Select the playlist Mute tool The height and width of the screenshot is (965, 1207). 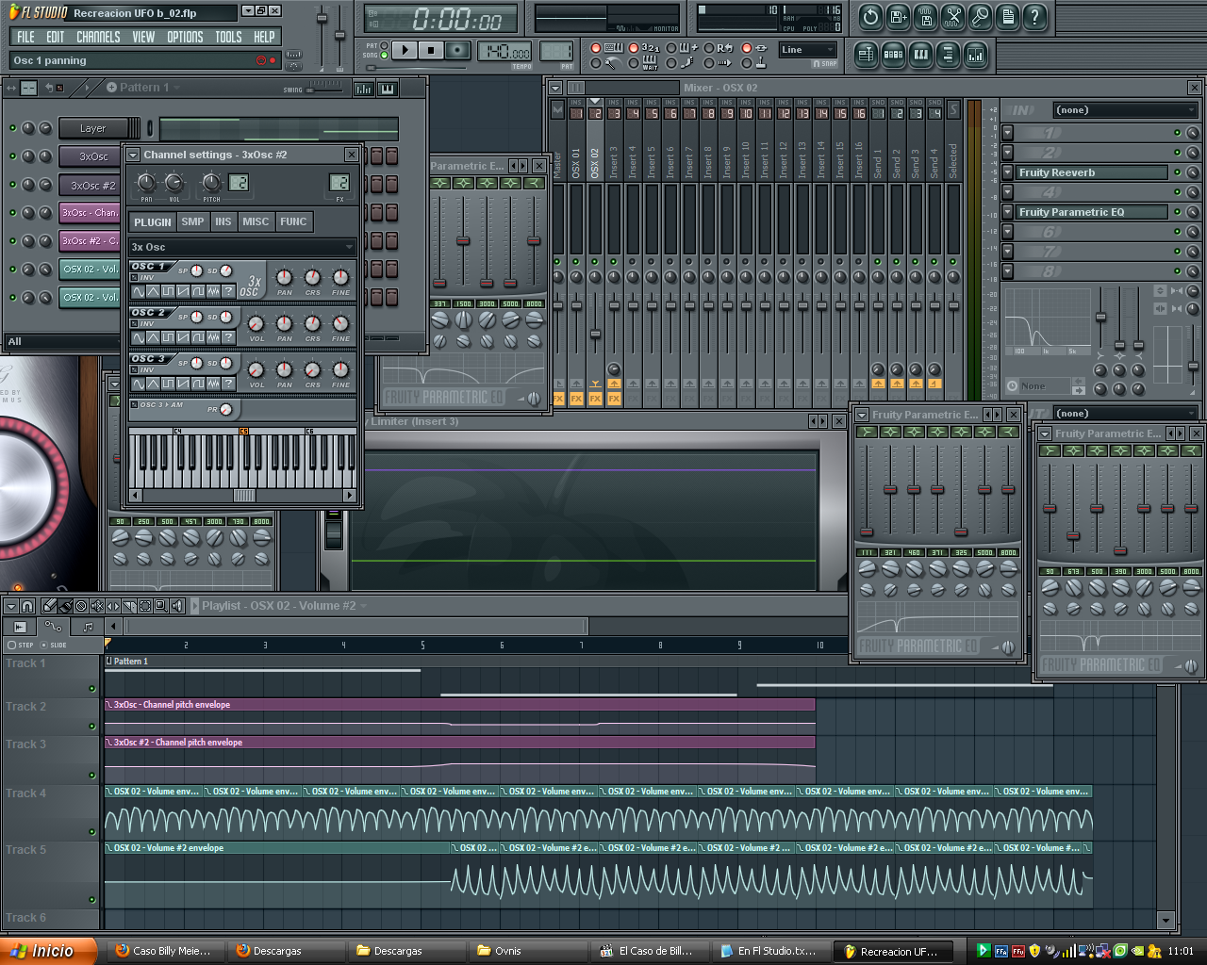(x=97, y=606)
